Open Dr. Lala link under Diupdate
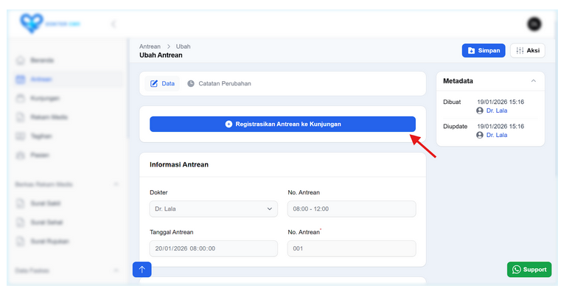This screenshot has width=572, height=294. tap(497, 135)
